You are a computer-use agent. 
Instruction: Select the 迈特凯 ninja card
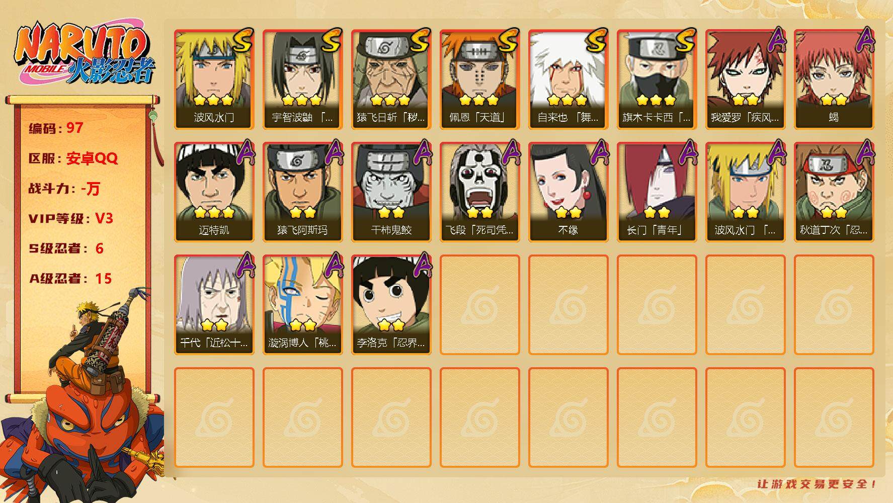(214, 192)
